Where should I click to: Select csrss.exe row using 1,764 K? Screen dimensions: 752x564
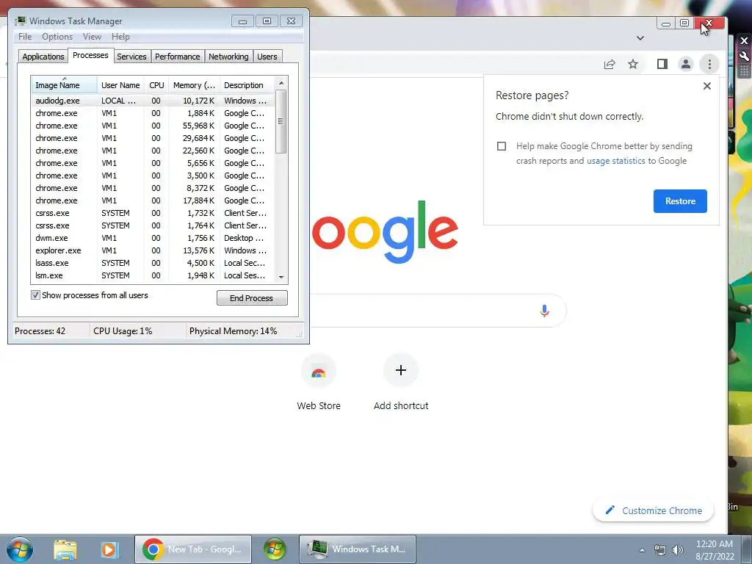[153, 225]
